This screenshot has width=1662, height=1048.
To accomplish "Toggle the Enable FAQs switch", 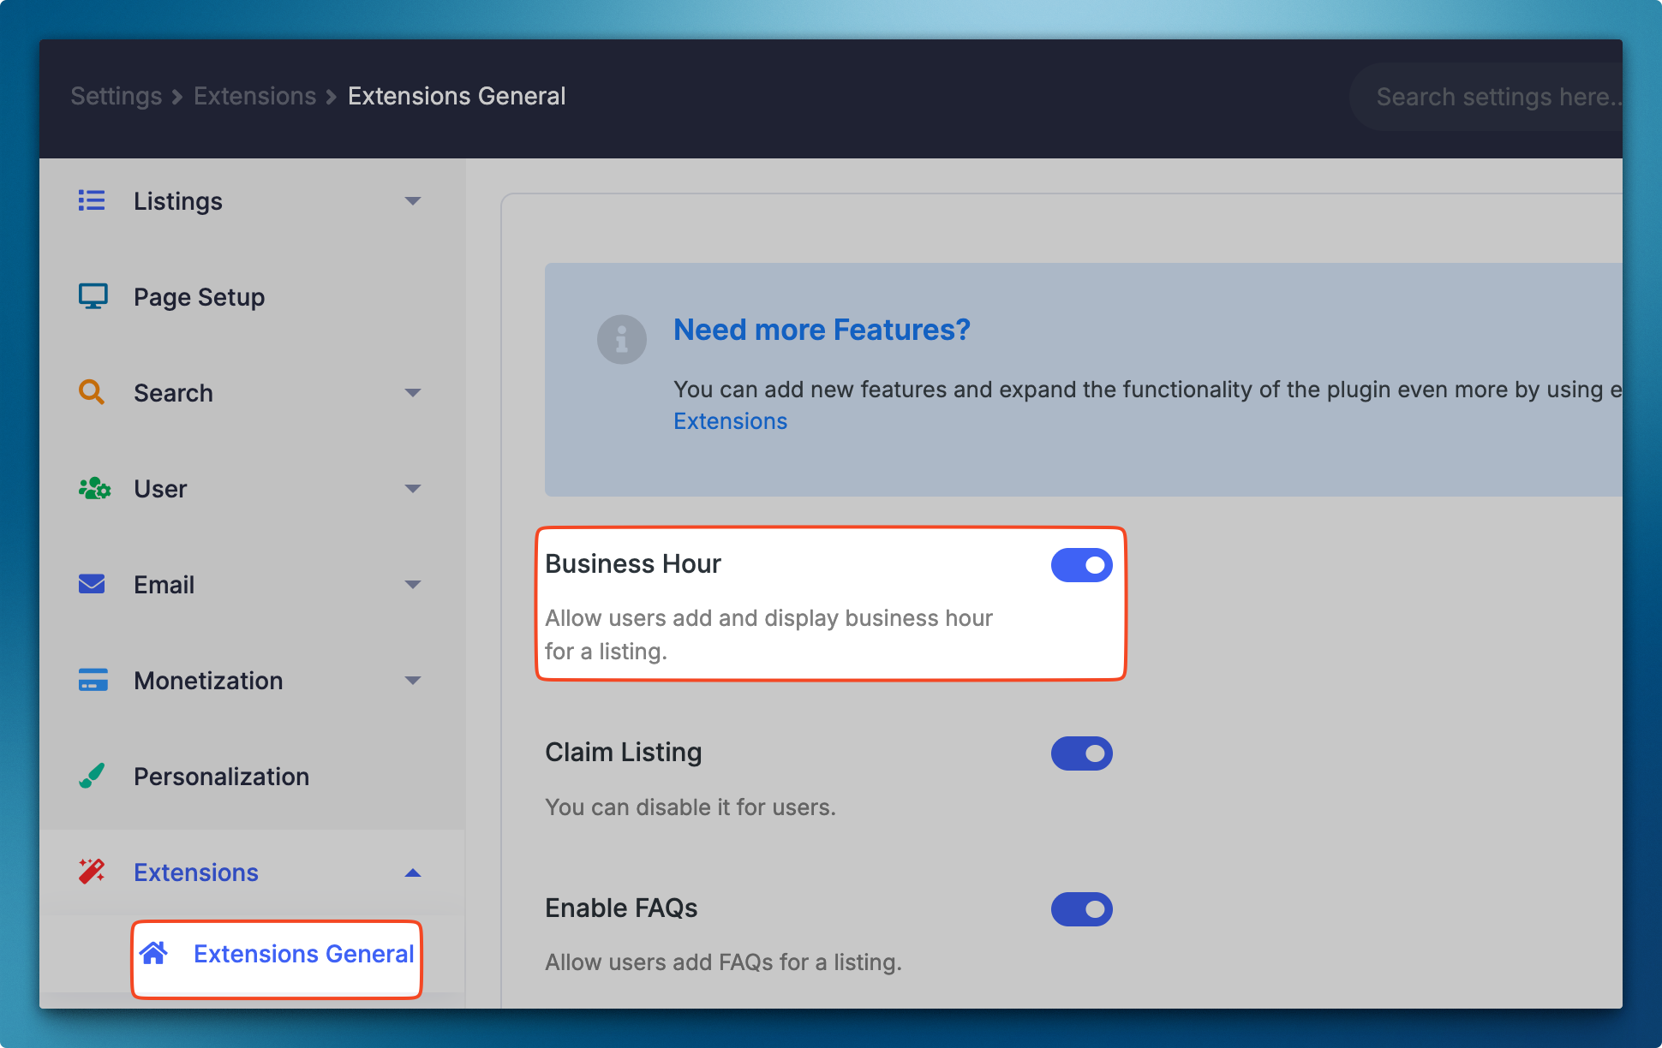I will (1081, 909).
